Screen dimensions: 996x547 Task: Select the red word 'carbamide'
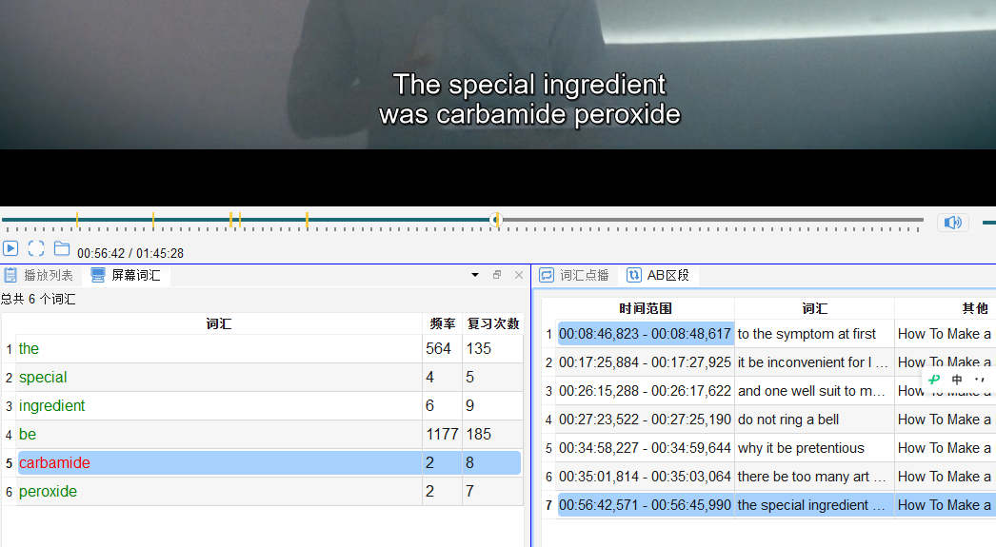point(54,462)
